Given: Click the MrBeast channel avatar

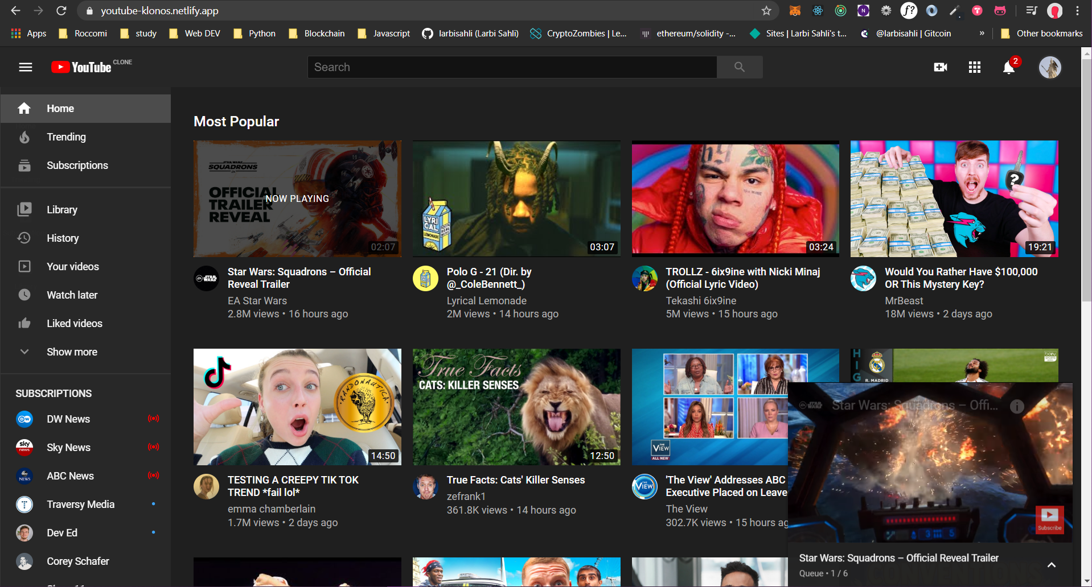Looking at the screenshot, I should tap(863, 278).
